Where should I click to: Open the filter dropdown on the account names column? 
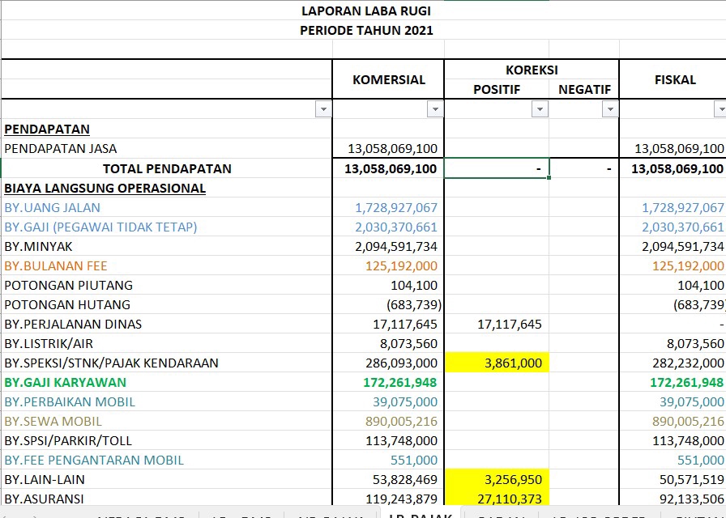(x=324, y=108)
